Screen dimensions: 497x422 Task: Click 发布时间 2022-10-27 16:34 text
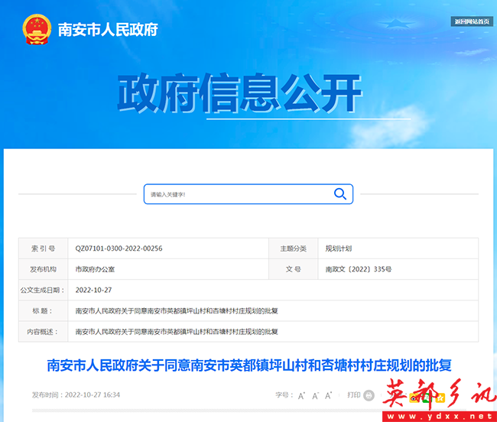point(76,394)
